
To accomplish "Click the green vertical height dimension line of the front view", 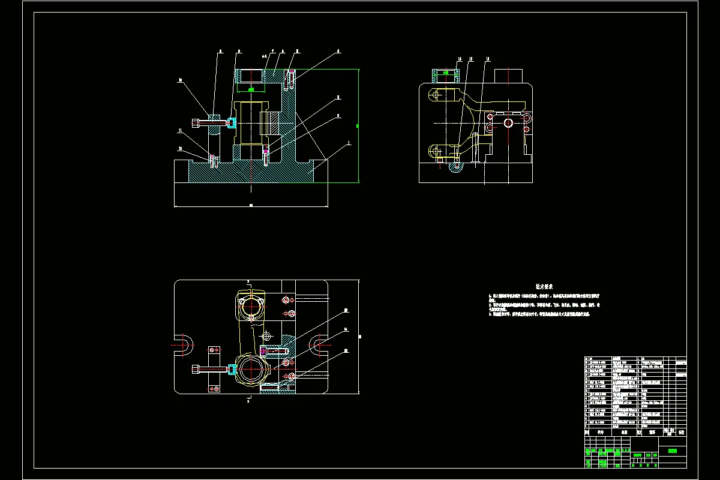I will [358, 126].
